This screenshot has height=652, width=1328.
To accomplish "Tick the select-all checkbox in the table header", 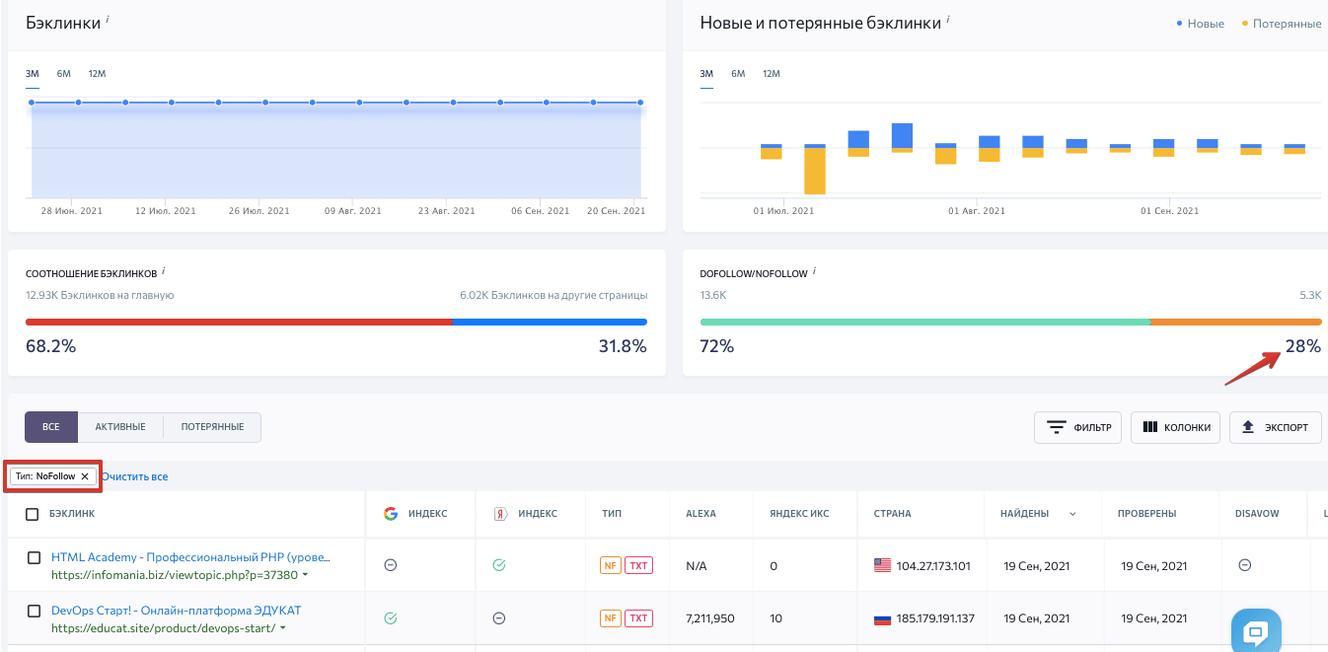I will (x=33, y=514).
